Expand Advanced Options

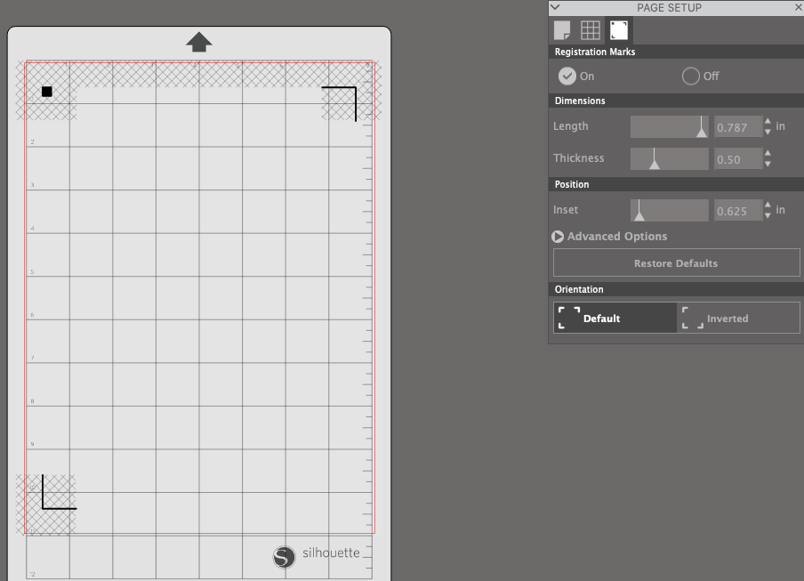[x=610, y=237]
